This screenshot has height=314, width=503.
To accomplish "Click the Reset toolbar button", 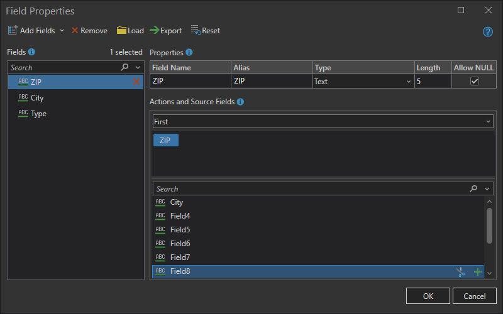I will click(206, 30).
